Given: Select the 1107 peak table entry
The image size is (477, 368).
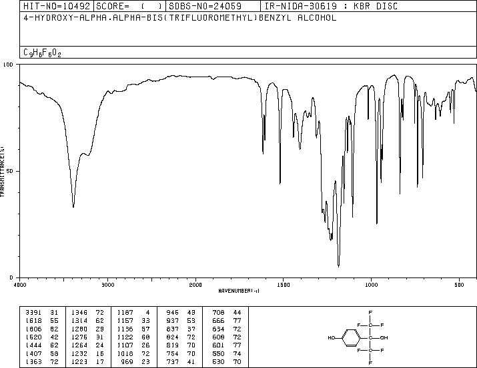Looking at the screenshot, I should pyautogui.click(x=133, y=345).
